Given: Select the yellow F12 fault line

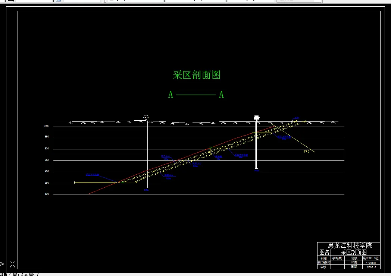Looking at the screenshot, I should point(293,137).
